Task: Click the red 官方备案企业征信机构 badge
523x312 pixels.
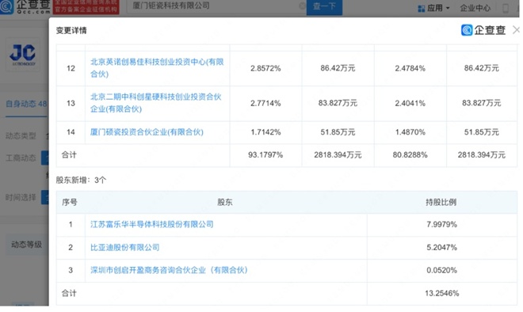Action: click(86, 7)
